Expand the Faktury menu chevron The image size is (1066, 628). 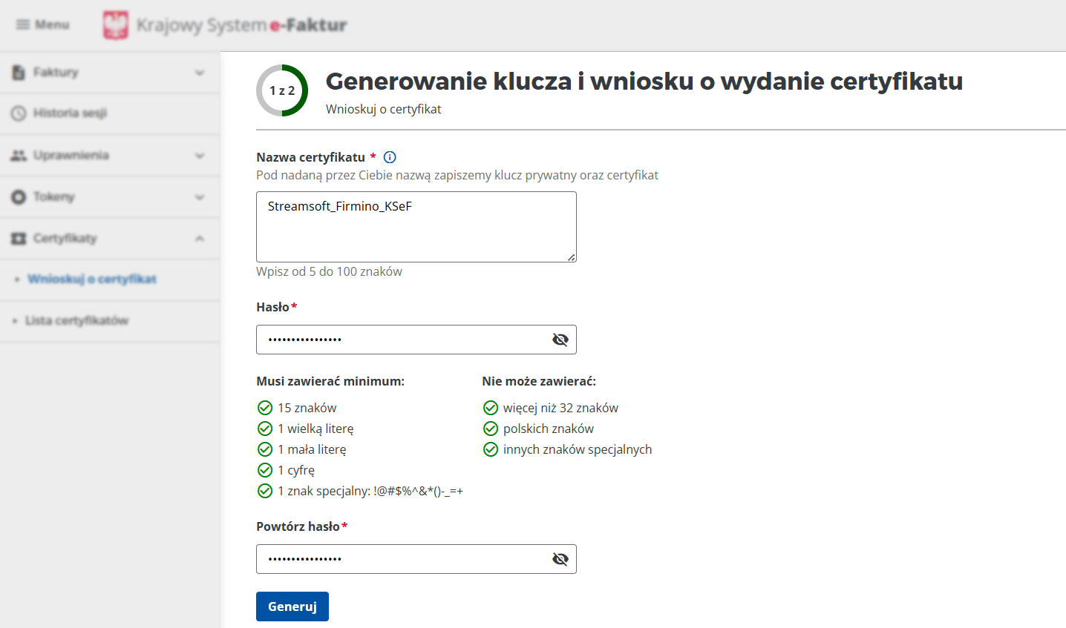(199, 72)
